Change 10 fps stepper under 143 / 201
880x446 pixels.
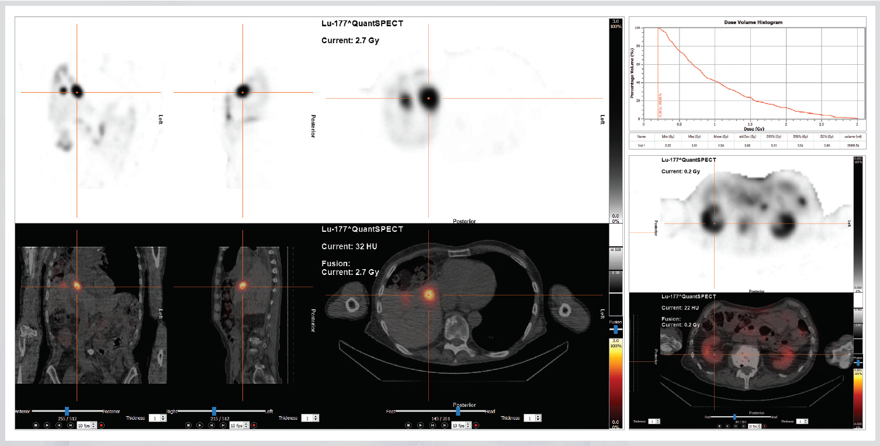coord(461,425)
